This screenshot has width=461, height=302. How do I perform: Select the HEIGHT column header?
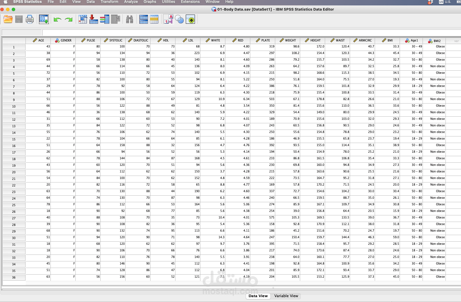pyautogui.click(x=312, y=40)
